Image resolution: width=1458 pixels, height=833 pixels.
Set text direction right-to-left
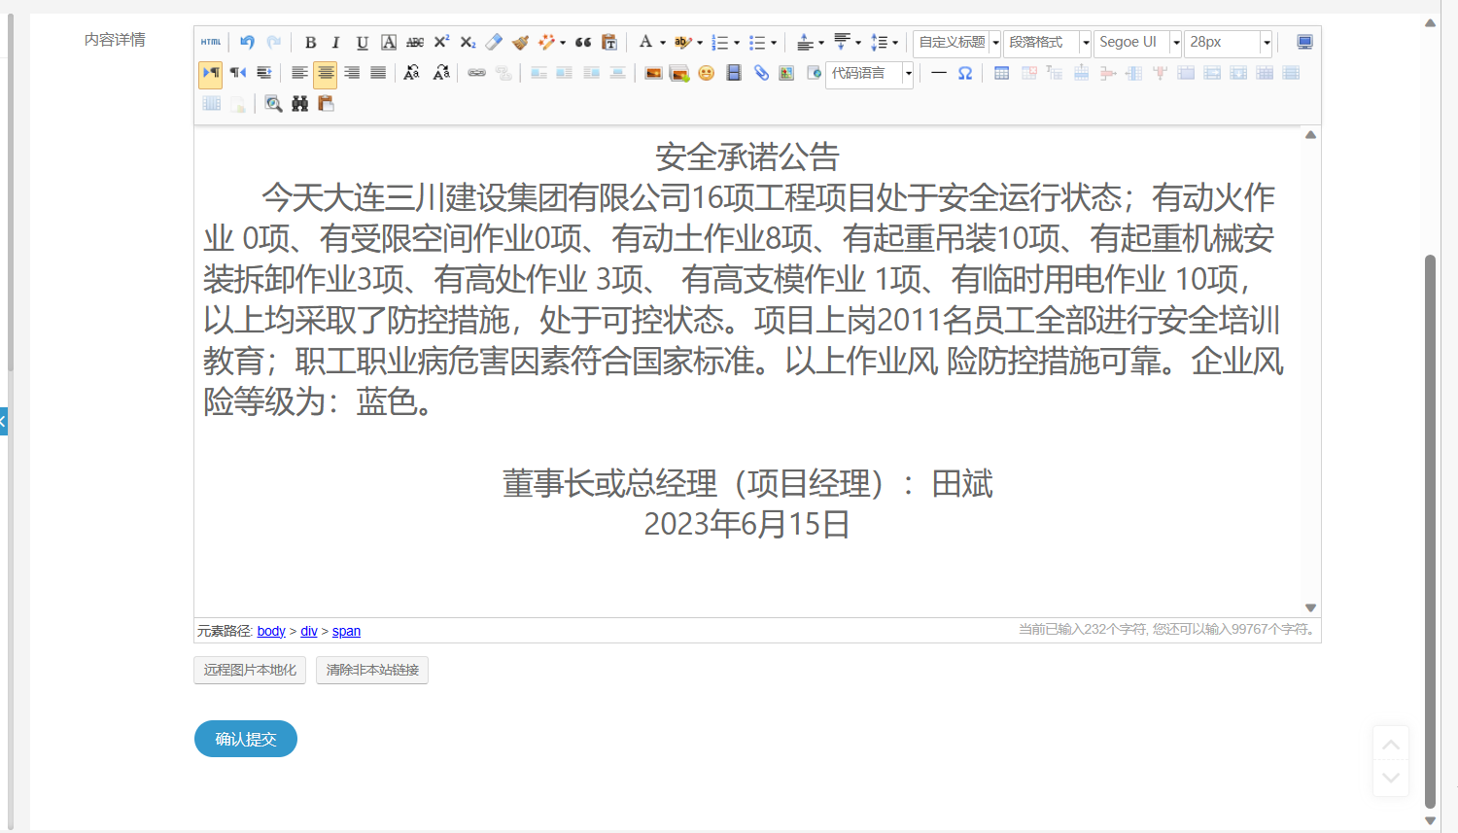click(x=237, y=73)
